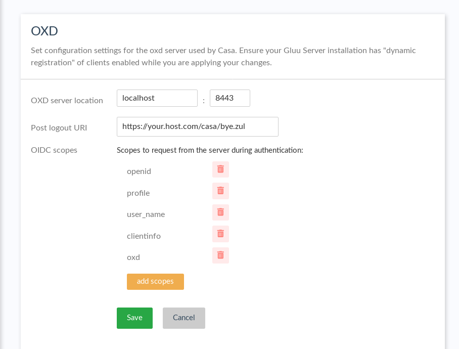Screen dimensions: 459x349
Task: Click trash icon next to user_name
Action: coord(220,212)
